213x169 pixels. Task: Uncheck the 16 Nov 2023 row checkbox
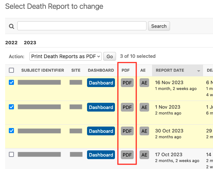(x=11, y=82)
